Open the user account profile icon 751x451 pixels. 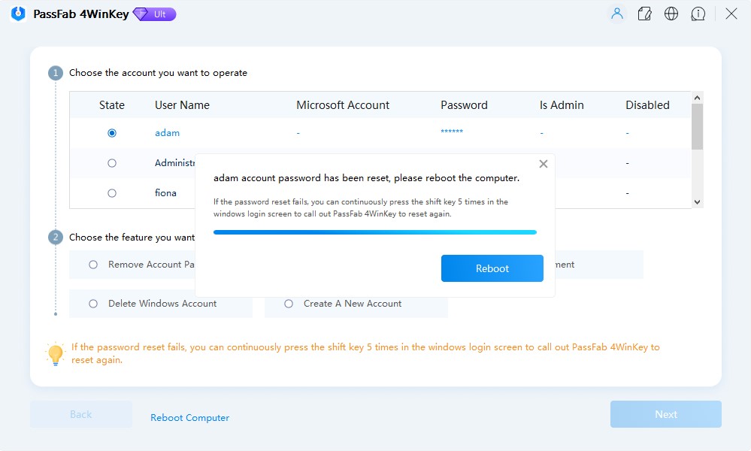pos(616,14)
